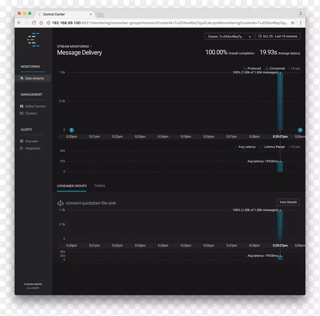Expand the Cluster selection dropdown

[x=229, y=36]
